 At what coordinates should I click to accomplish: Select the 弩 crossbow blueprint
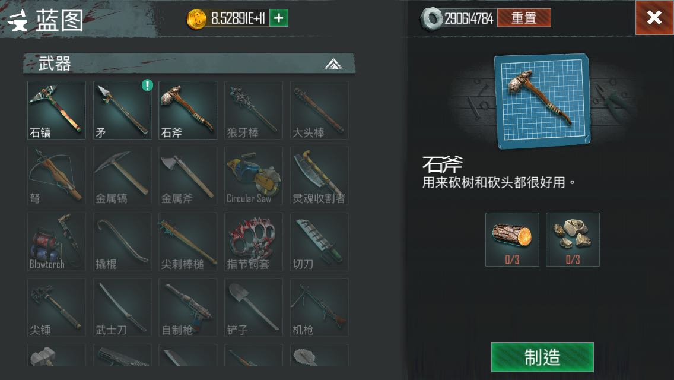coord(56,176)
